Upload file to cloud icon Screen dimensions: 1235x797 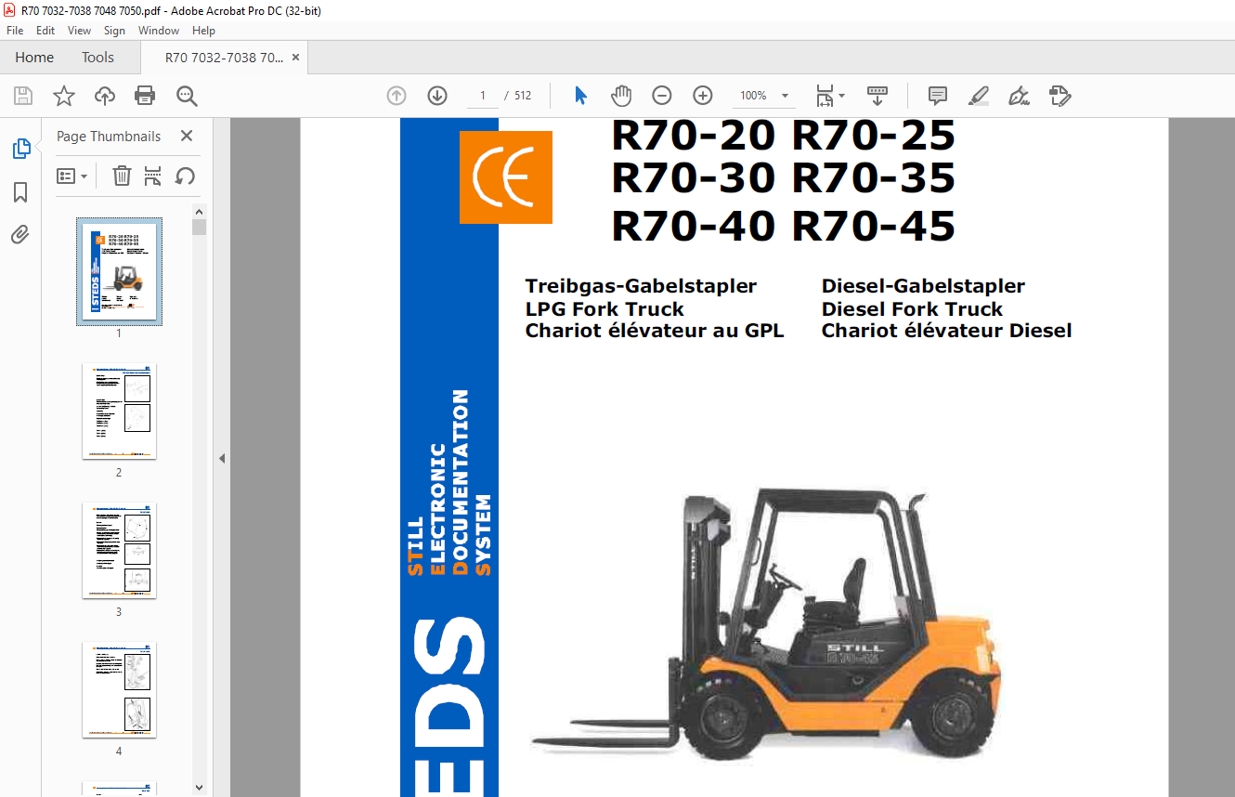[x=105, y=96]
